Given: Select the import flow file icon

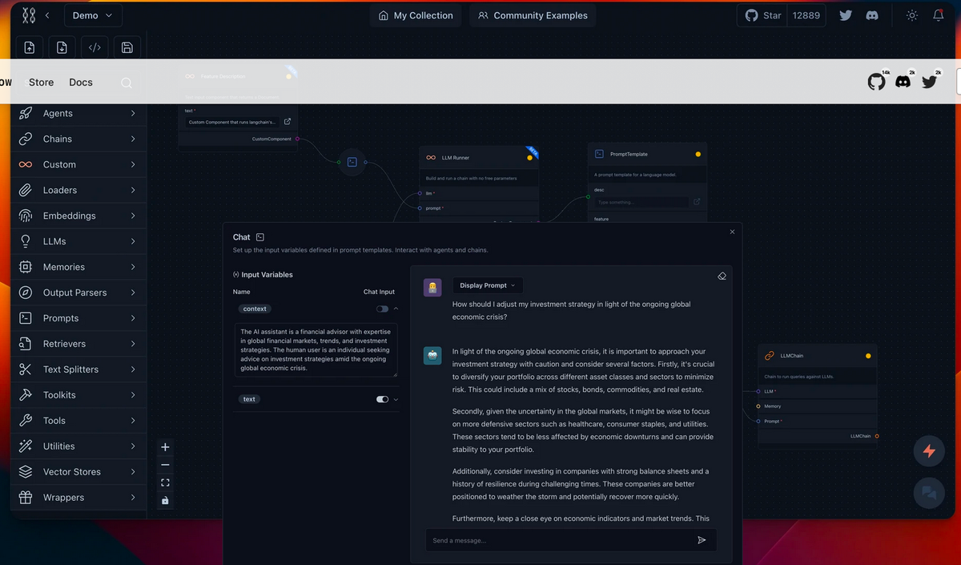Looking at the screenshot, I should (30, 47).
